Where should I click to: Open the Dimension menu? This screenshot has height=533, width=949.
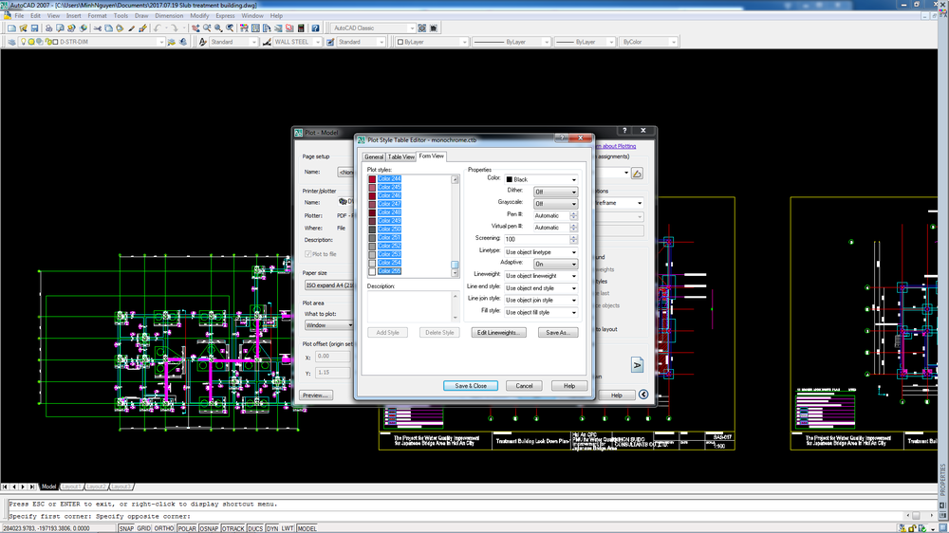169,16
